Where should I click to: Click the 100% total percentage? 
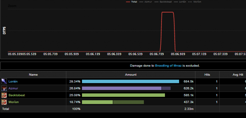click(76, 109)
